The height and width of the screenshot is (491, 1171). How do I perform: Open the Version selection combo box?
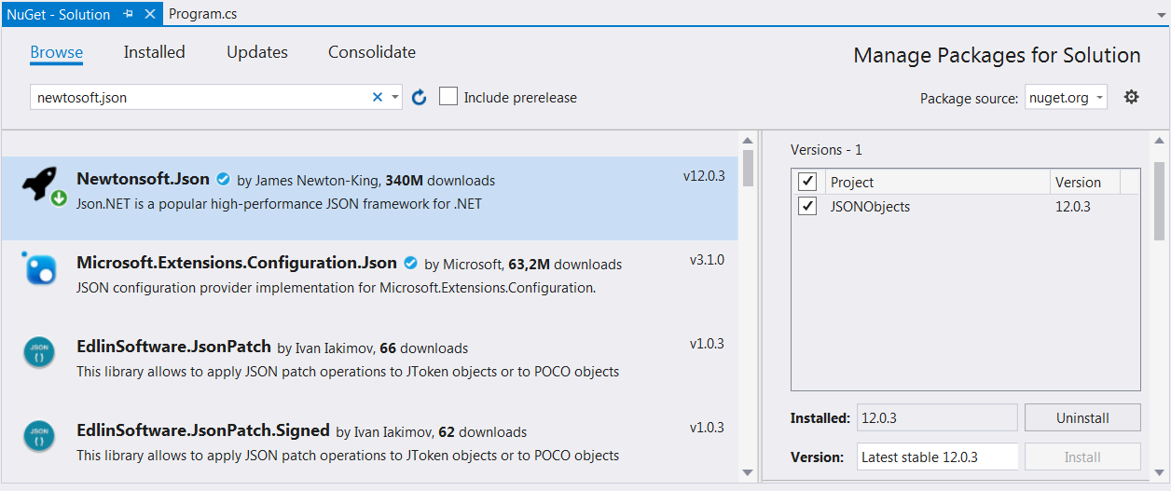pos(936,457)
